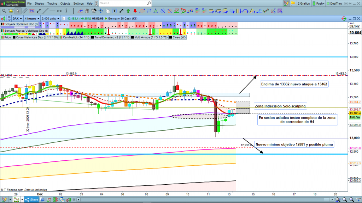362x203 pixels.
Task: Open the DAX instrument dropdown
Action: point(17,18)
